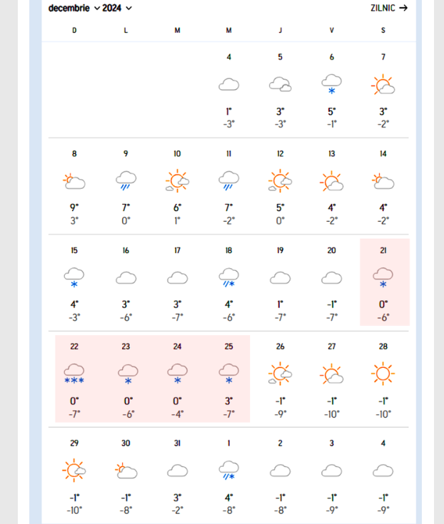
Task: Click the sleet icon for January 1
Action: tap(228, 469)
